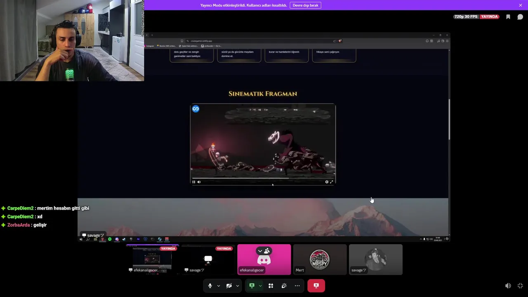Image resolution: width=528 pixels, height=297 pixels.
Task: Toggle the green screen share button
Action: click(x=252, y=285)
